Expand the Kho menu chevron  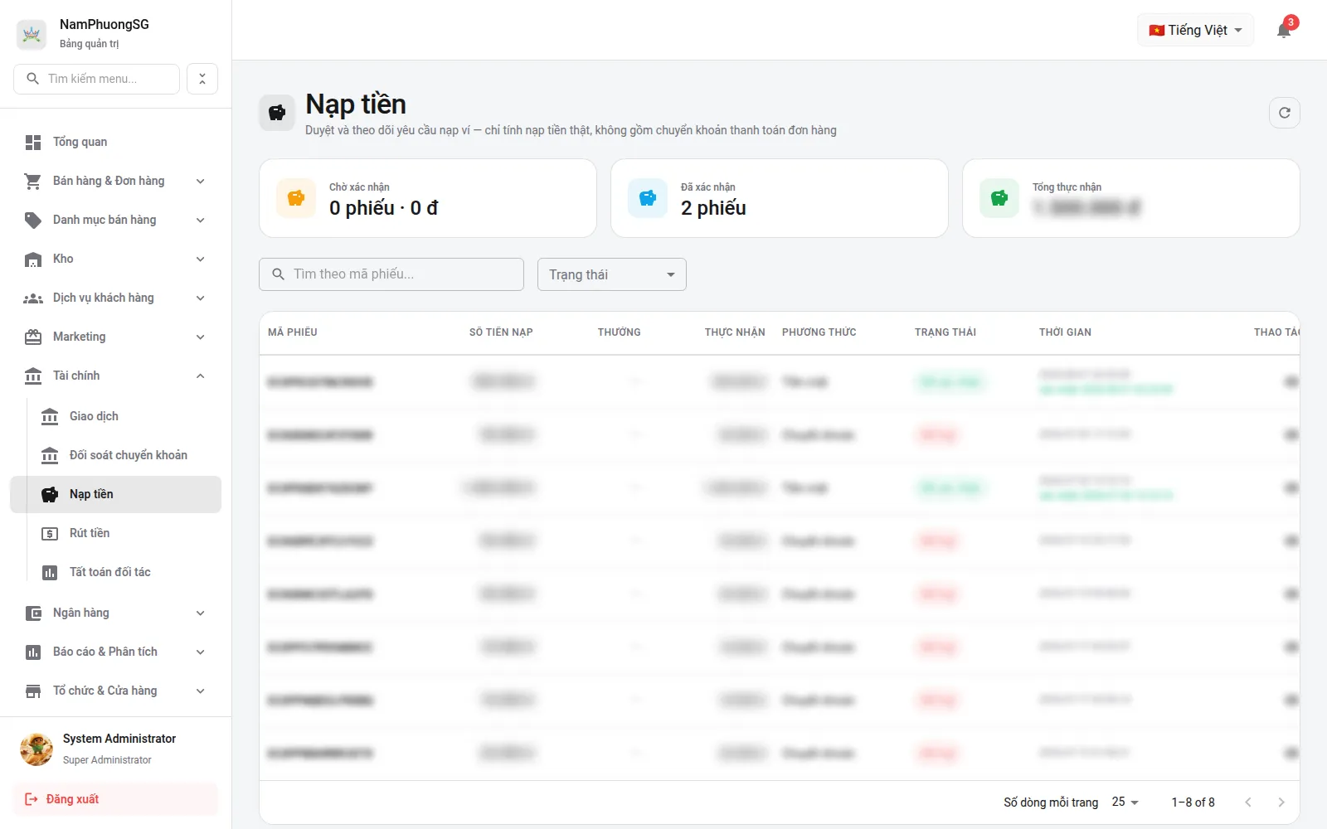(201, 259)
